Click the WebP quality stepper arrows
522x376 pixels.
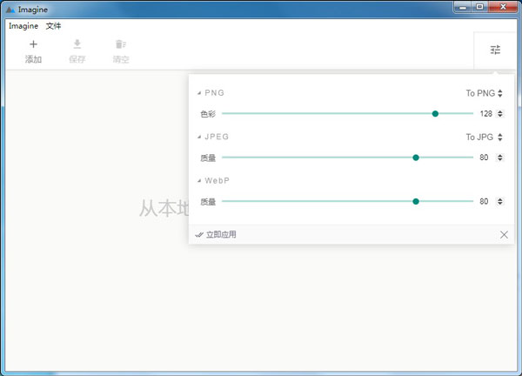pyautogui.click(x=500, y=201)
